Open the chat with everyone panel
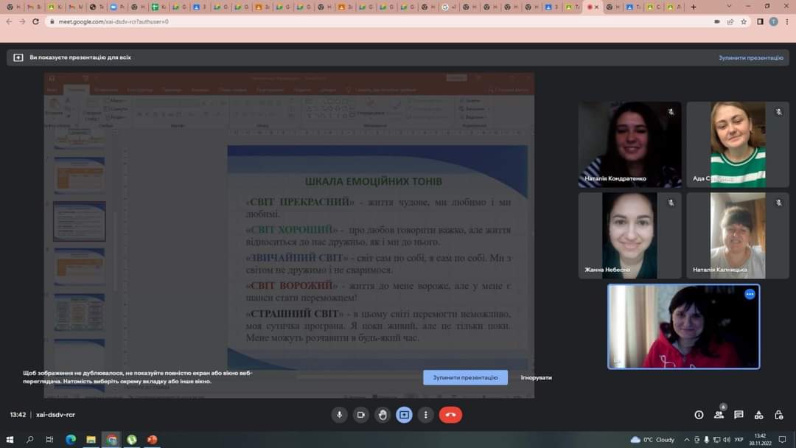This screenshot has height=448, width=796. [739, 415]
